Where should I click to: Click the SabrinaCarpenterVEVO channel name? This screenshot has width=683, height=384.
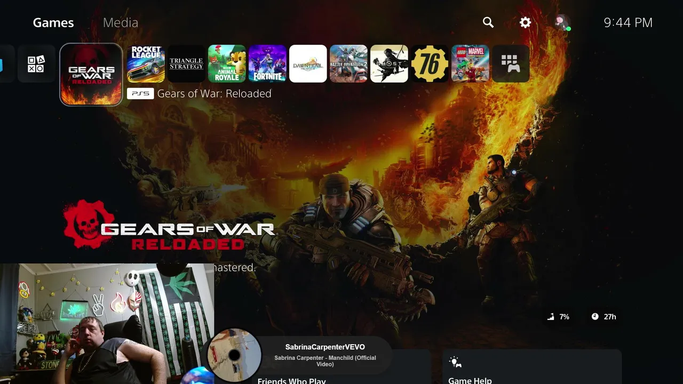coord(325,347)
